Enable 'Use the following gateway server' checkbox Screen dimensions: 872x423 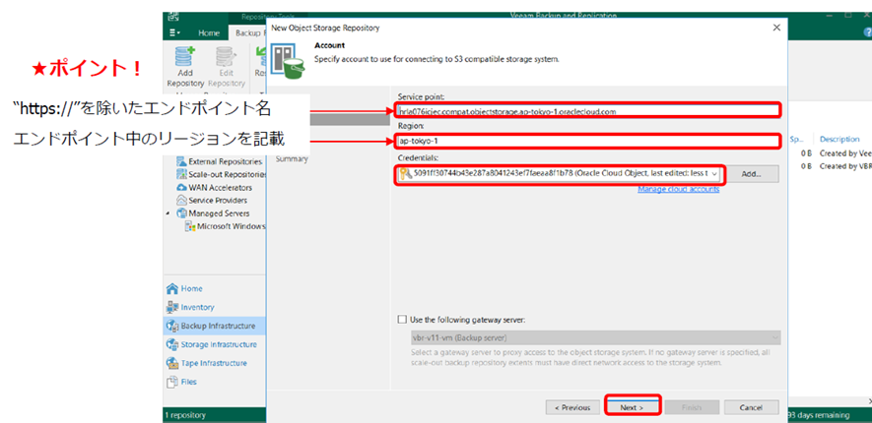coord(402,320)
